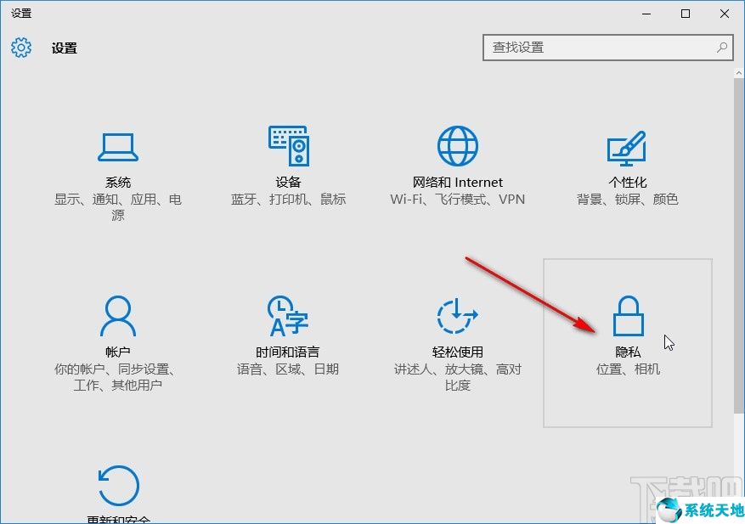Click inside the 查找设置 search field

pos(595,48)
